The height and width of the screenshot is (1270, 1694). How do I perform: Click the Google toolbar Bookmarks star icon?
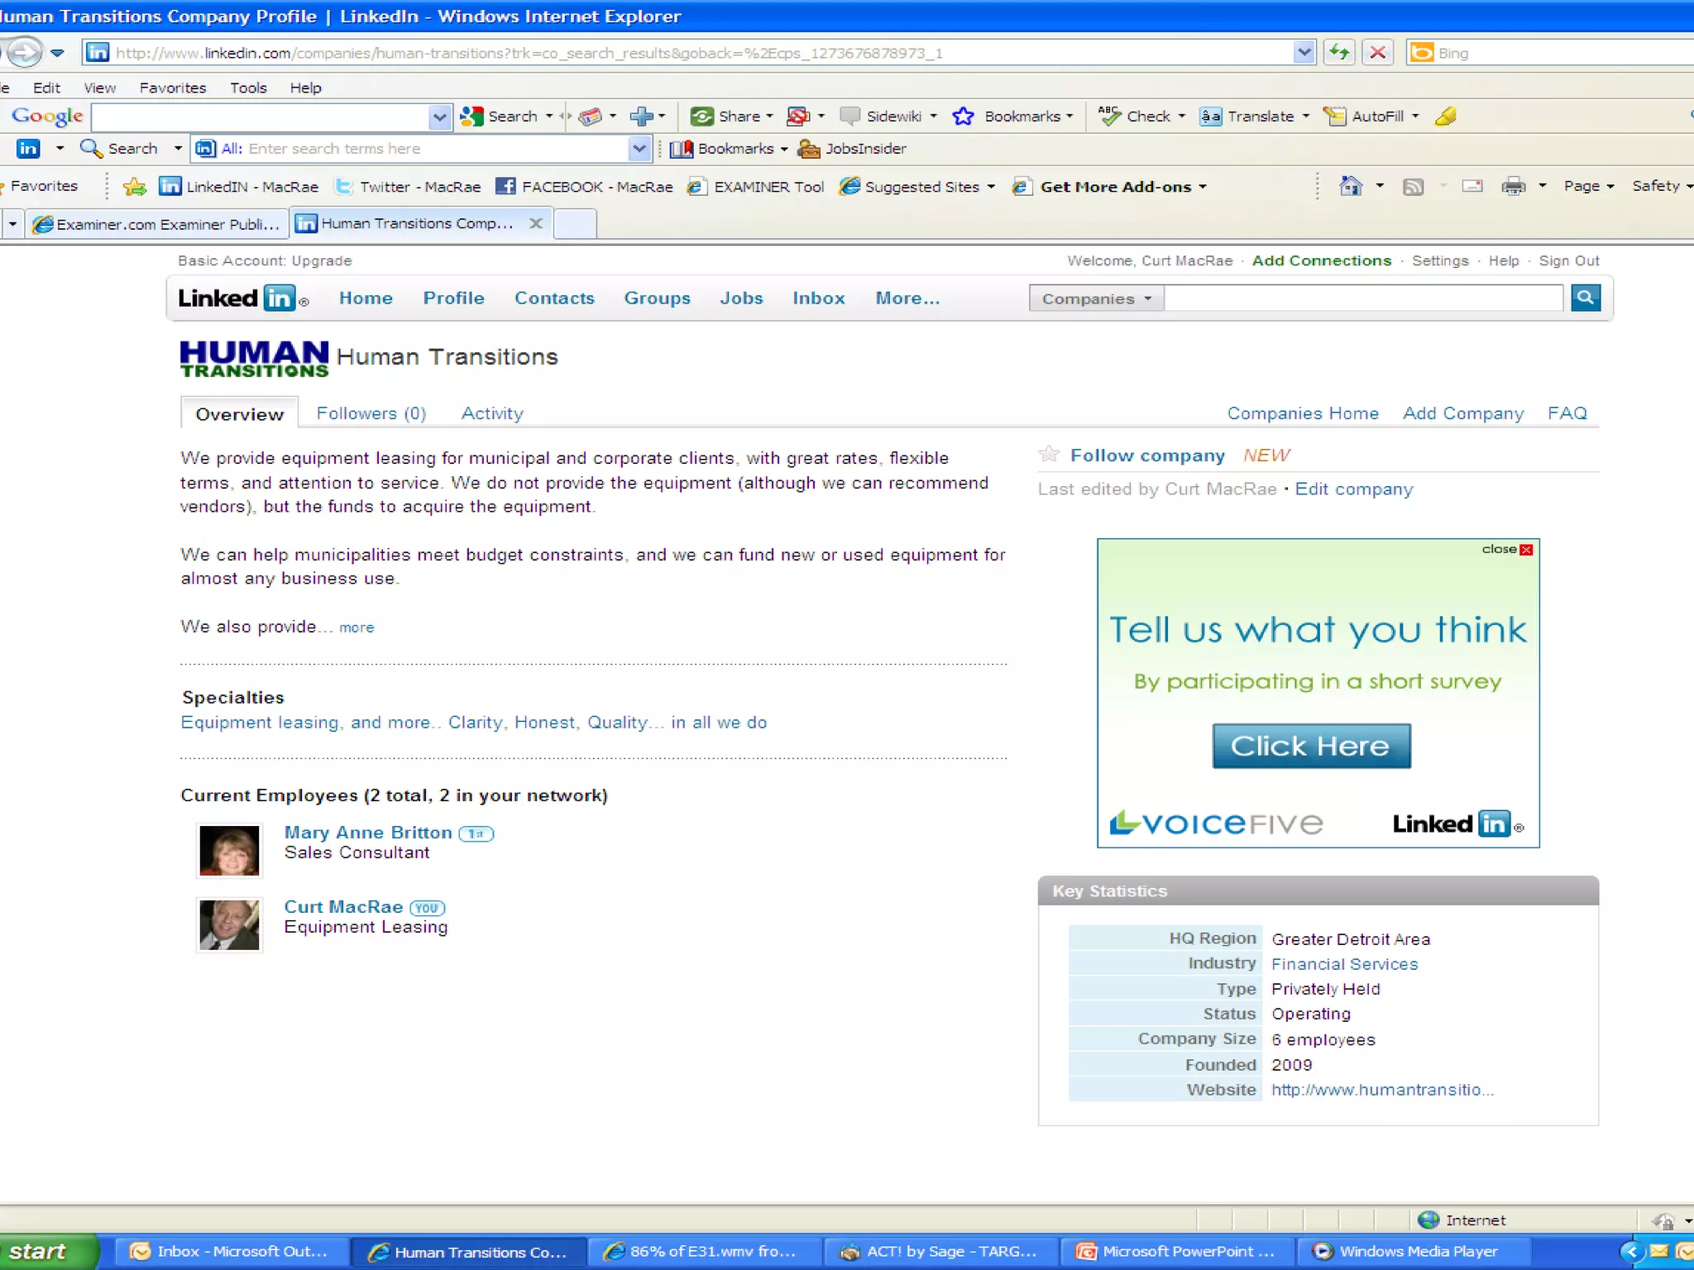[x=963, y=117]
